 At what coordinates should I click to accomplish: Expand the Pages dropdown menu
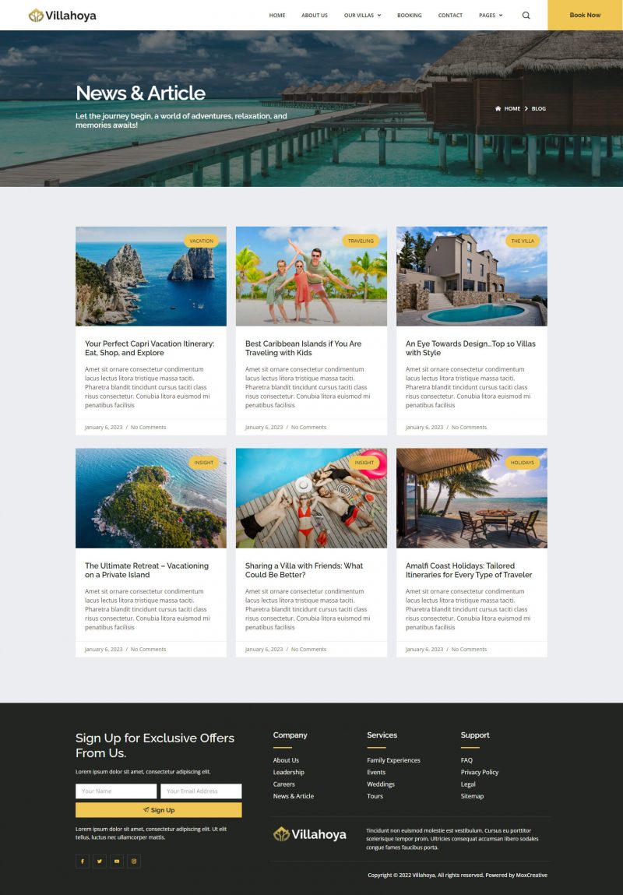(491, 16)
